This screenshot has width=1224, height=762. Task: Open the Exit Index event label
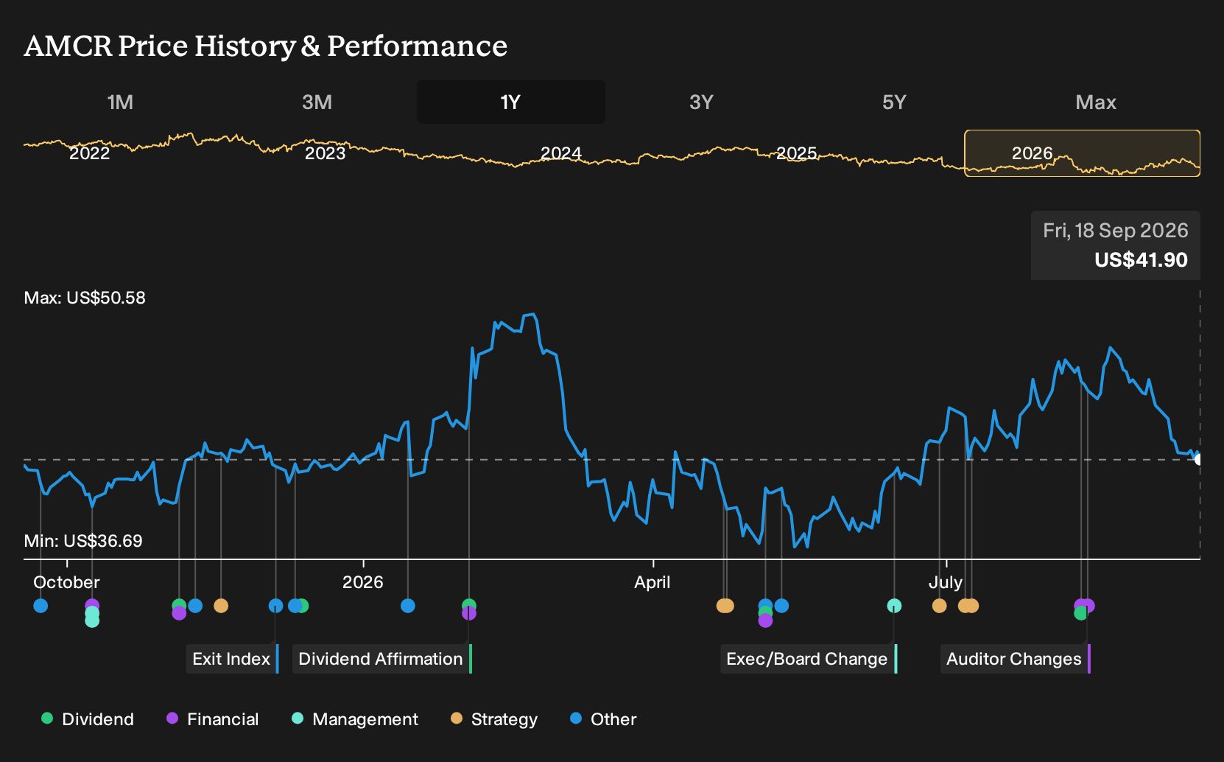[232, 659]
